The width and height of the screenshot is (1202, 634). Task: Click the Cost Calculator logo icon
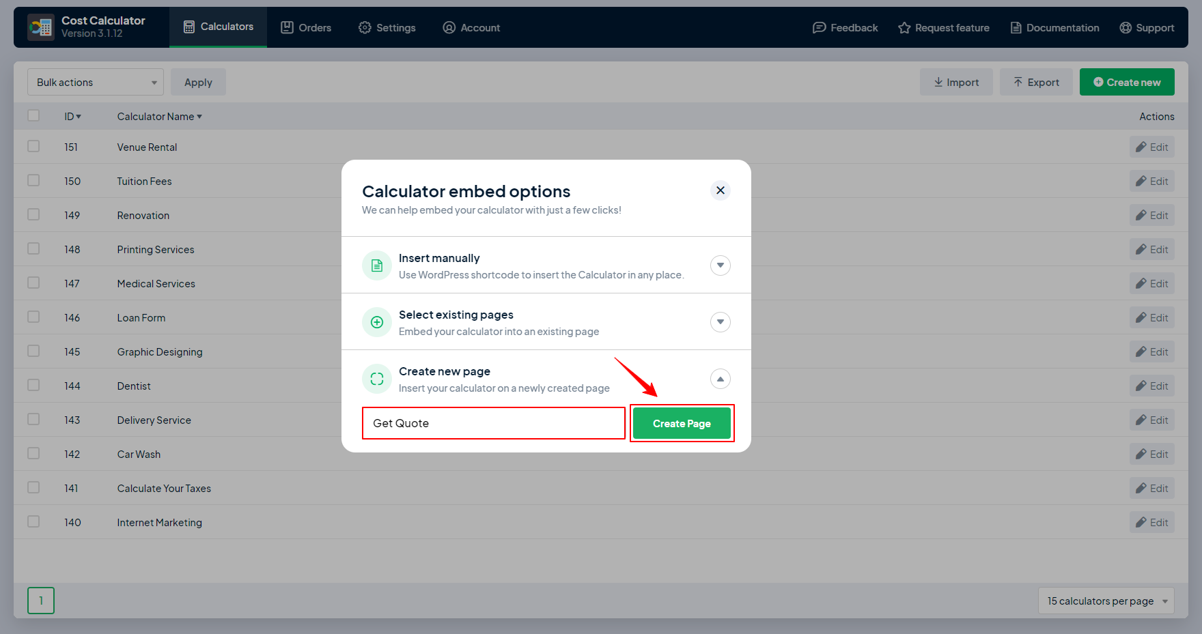tap(41, 27)
